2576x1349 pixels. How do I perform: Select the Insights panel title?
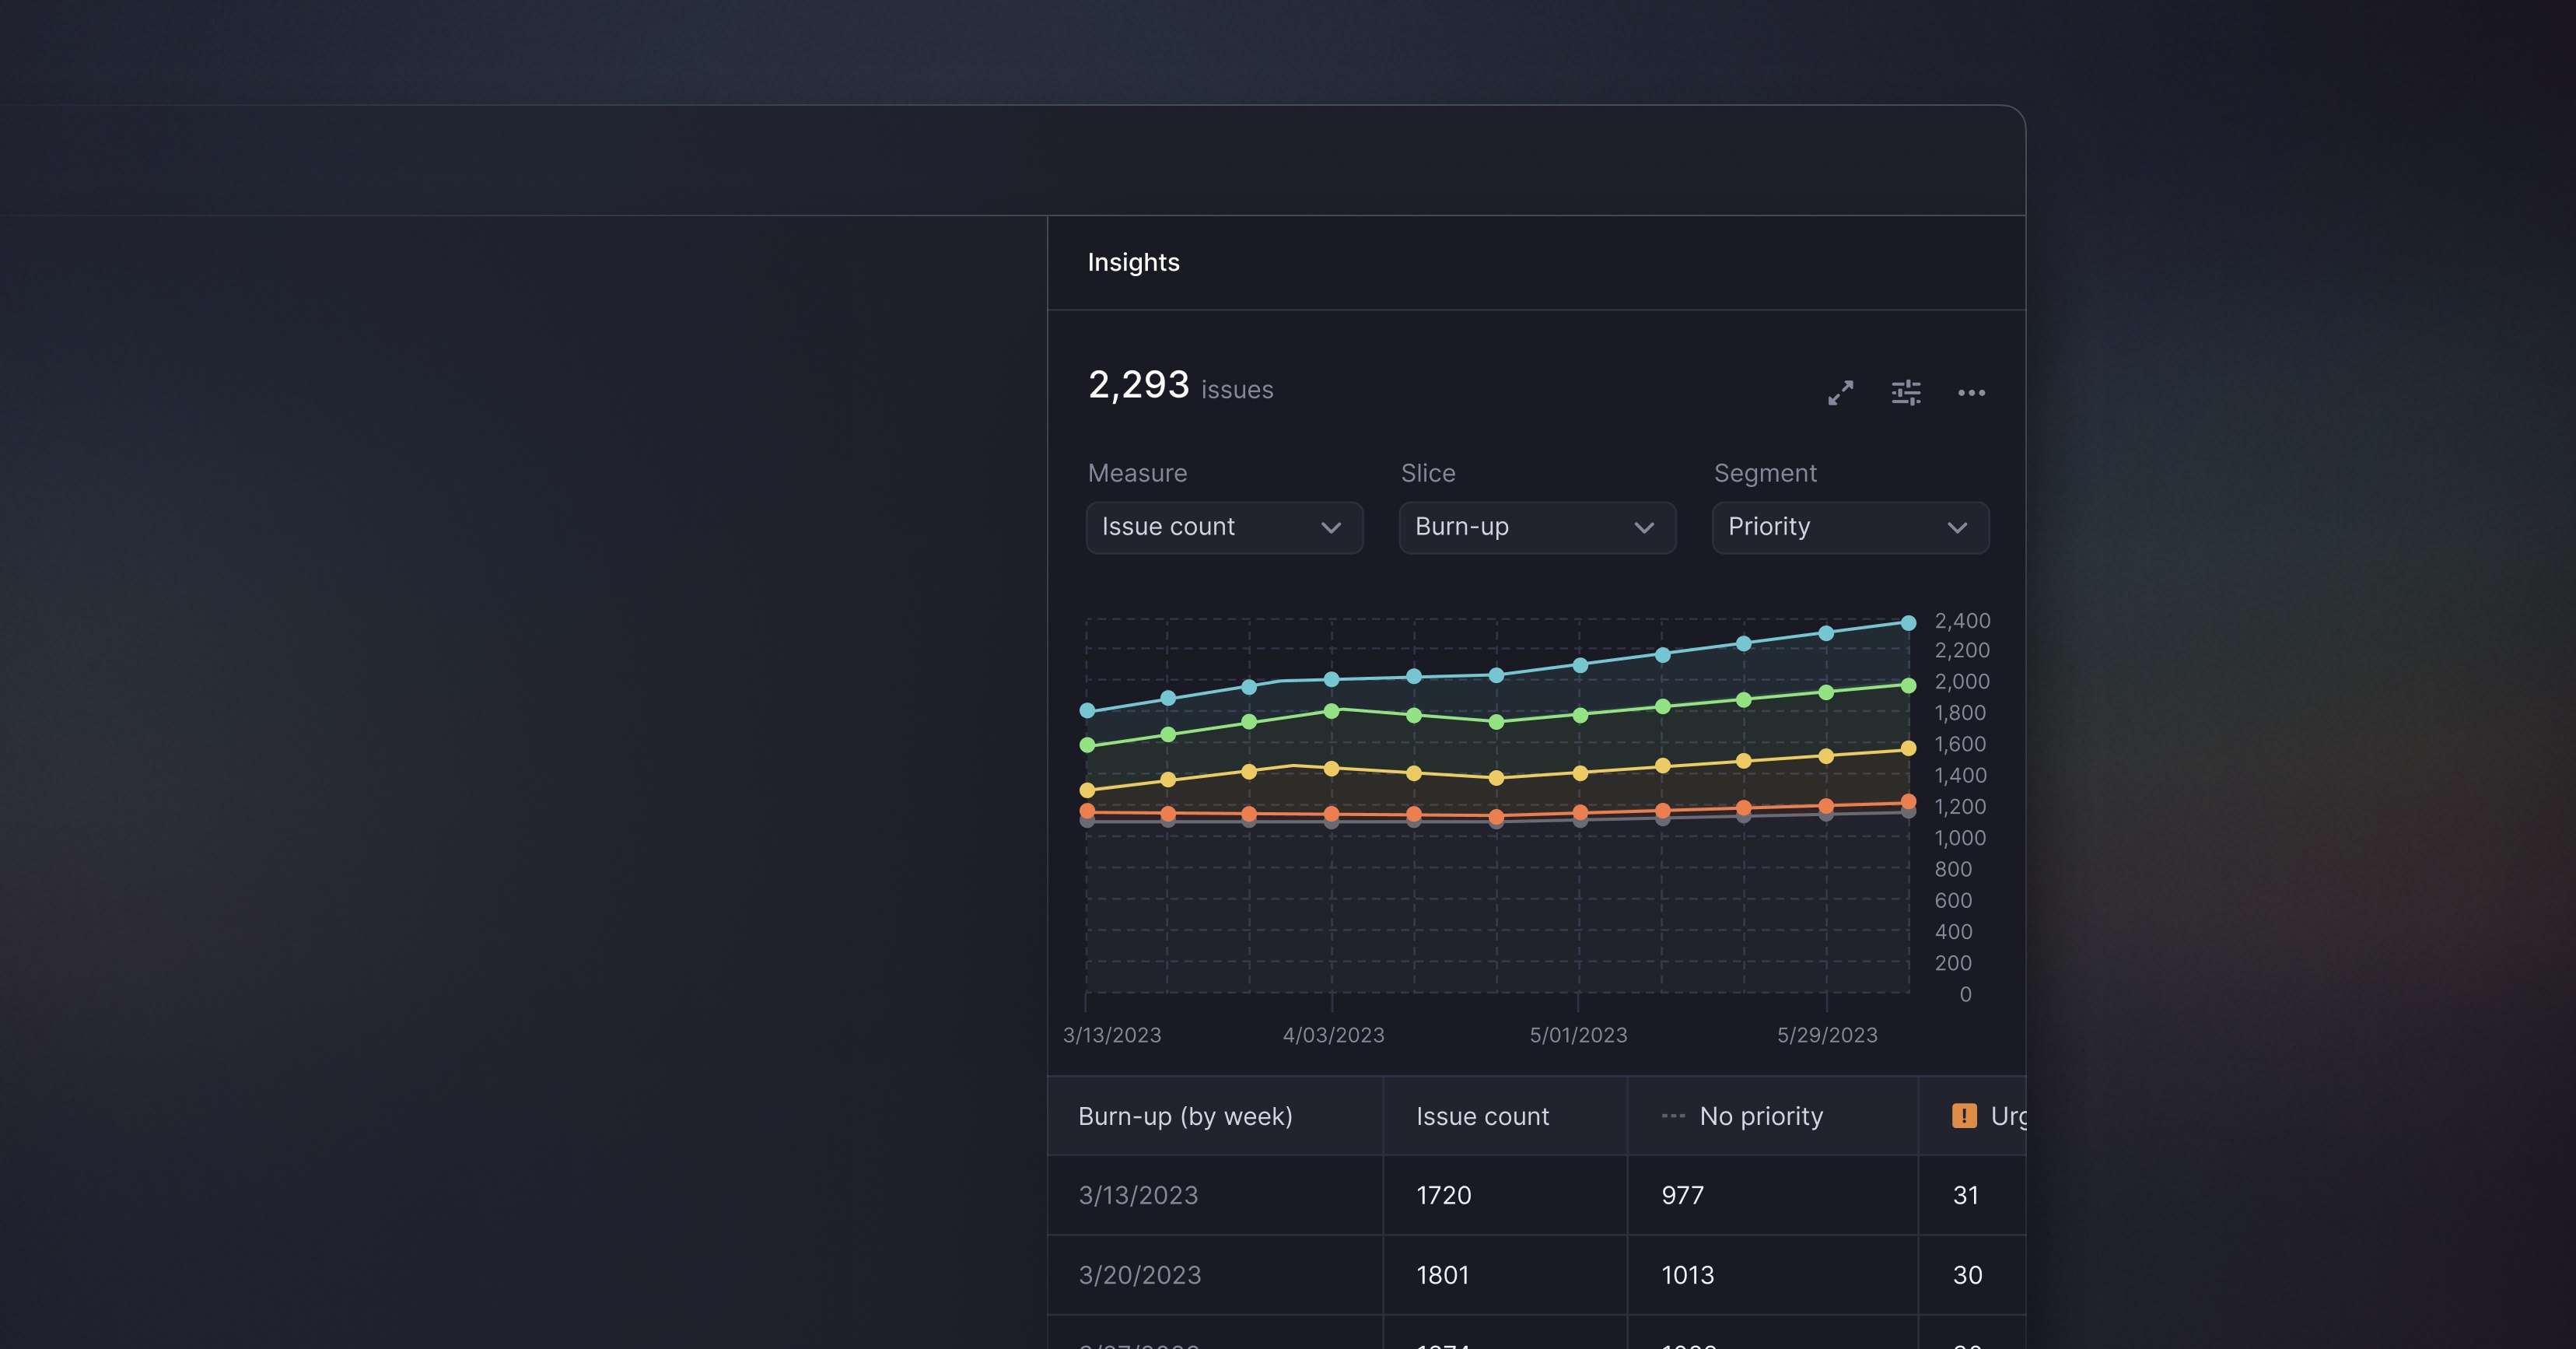click(1133, 262)
